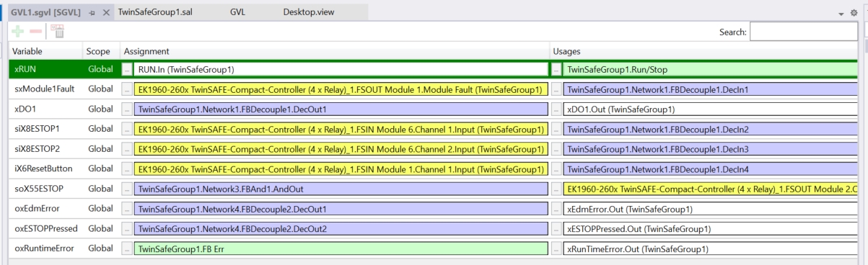Open the GVL tab

click(x=238, y=12)
